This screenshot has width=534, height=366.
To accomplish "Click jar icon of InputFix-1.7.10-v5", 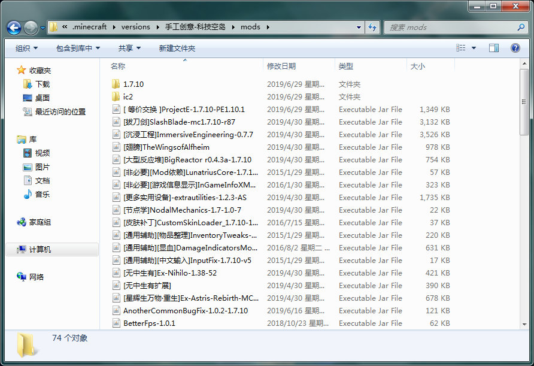I will pyautogui.click(x=116, y=261).
